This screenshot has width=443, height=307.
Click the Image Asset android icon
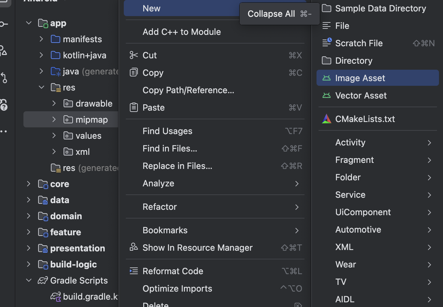coord(327,78)
